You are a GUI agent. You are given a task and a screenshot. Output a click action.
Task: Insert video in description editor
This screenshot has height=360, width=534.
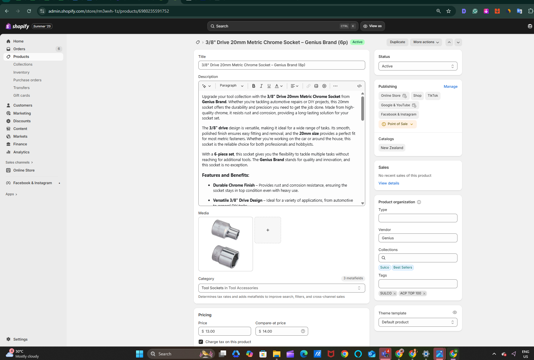324,86
